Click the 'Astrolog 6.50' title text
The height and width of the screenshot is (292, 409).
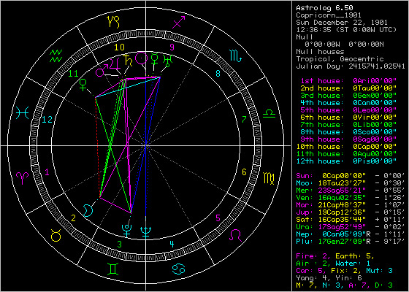[x=325, y=8]
